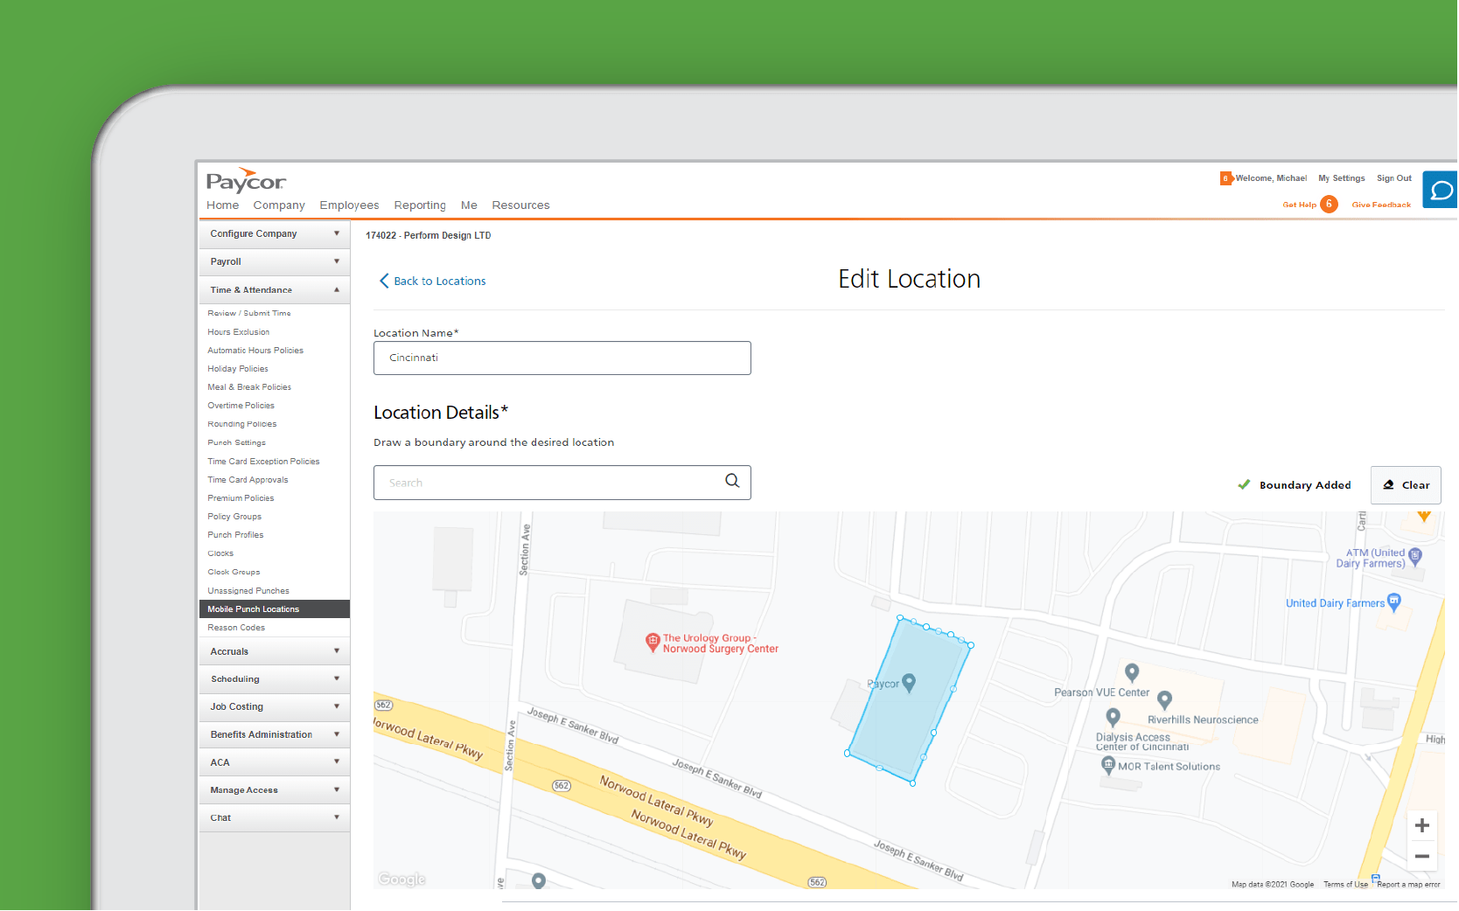Open Hours Exclusion
1459x911 pixels.
pyautogui.click(x=239, y=332)
